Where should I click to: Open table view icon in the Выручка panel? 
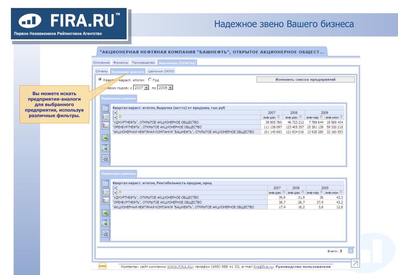pos(105,108)
